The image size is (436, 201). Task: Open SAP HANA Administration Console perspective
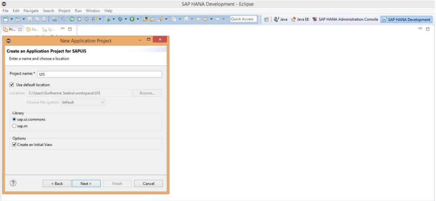(345, 19)
